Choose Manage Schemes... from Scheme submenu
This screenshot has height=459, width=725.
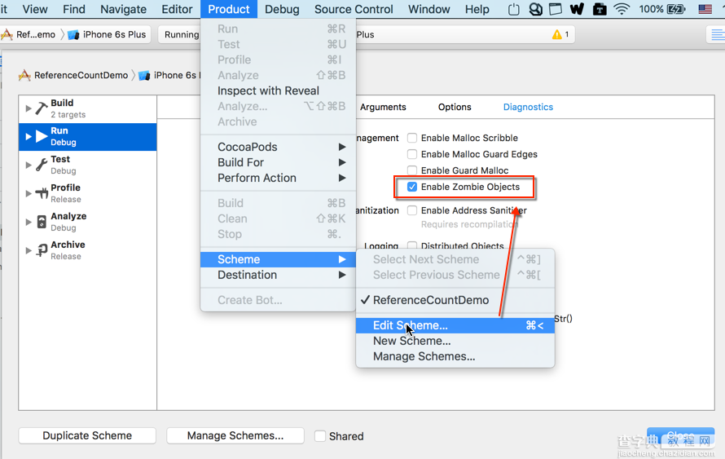point(455,357)
